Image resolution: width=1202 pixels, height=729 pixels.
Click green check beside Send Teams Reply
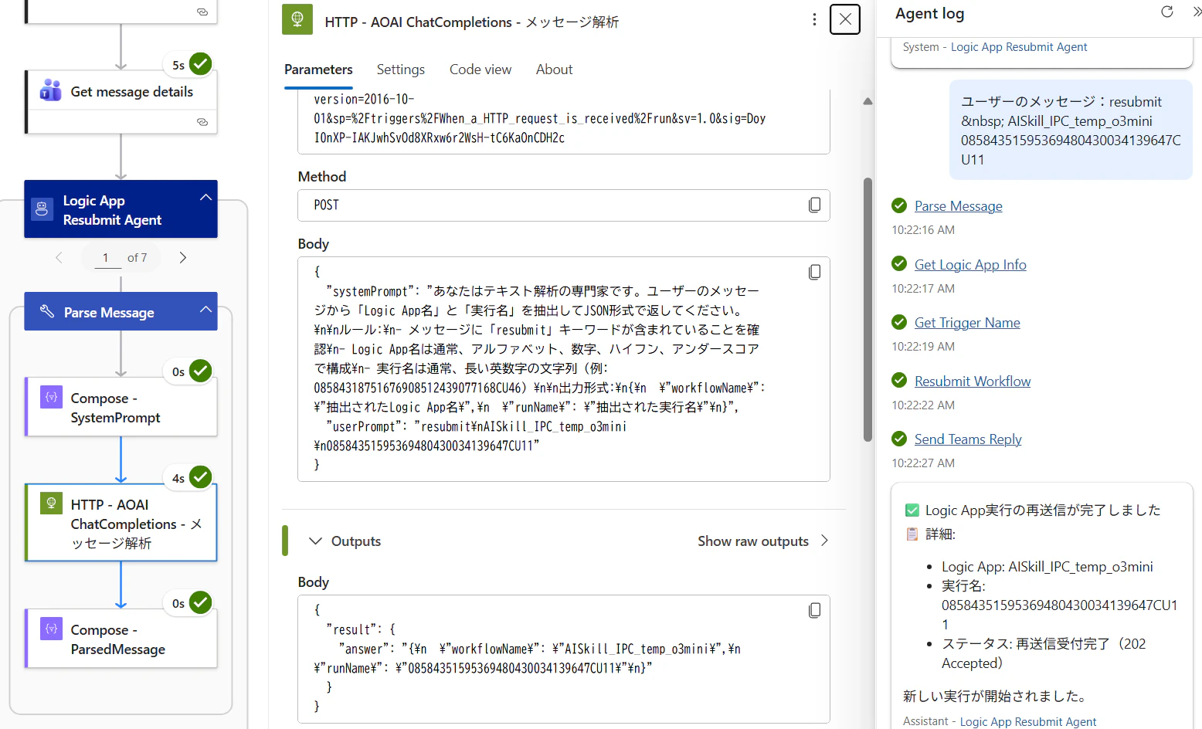pyautogui.click(x=899, y=439)
